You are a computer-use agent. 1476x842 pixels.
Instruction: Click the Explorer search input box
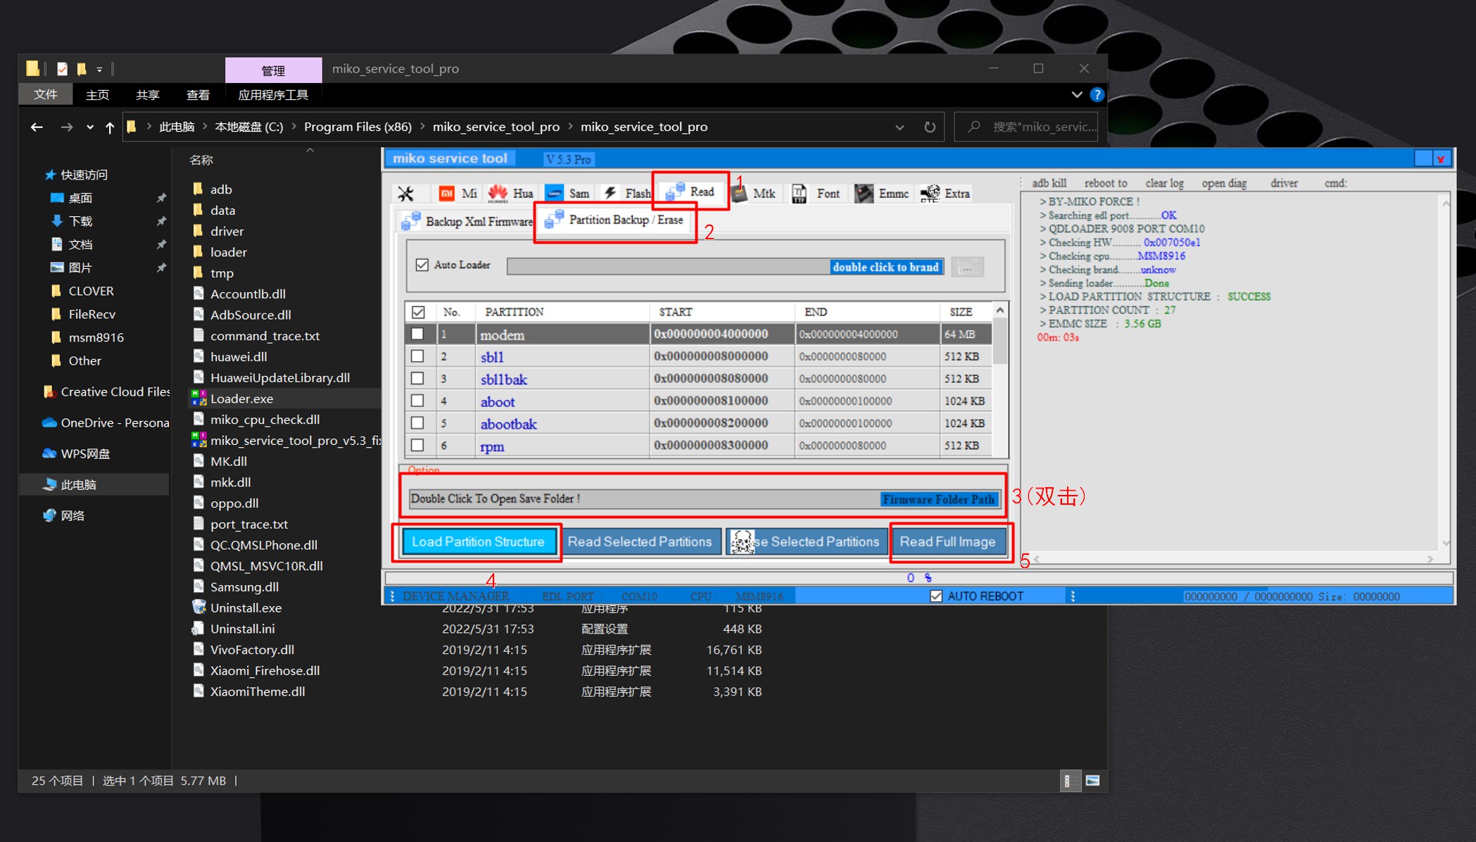(x=1035, y=127)
